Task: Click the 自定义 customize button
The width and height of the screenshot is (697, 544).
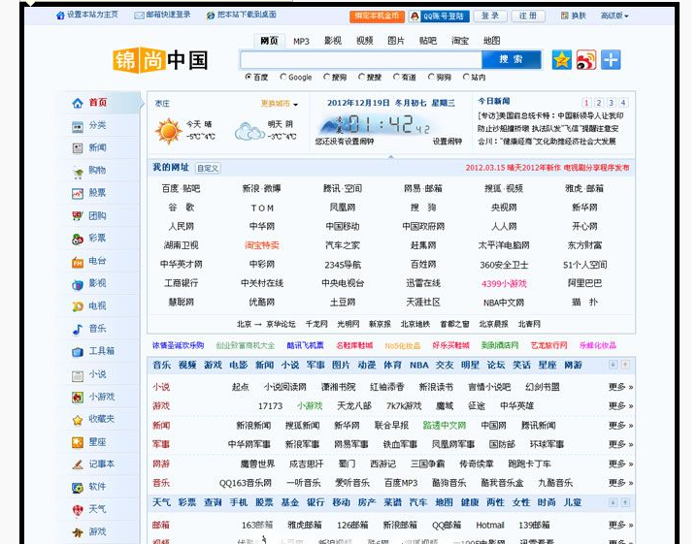Action: coord(208,169)
